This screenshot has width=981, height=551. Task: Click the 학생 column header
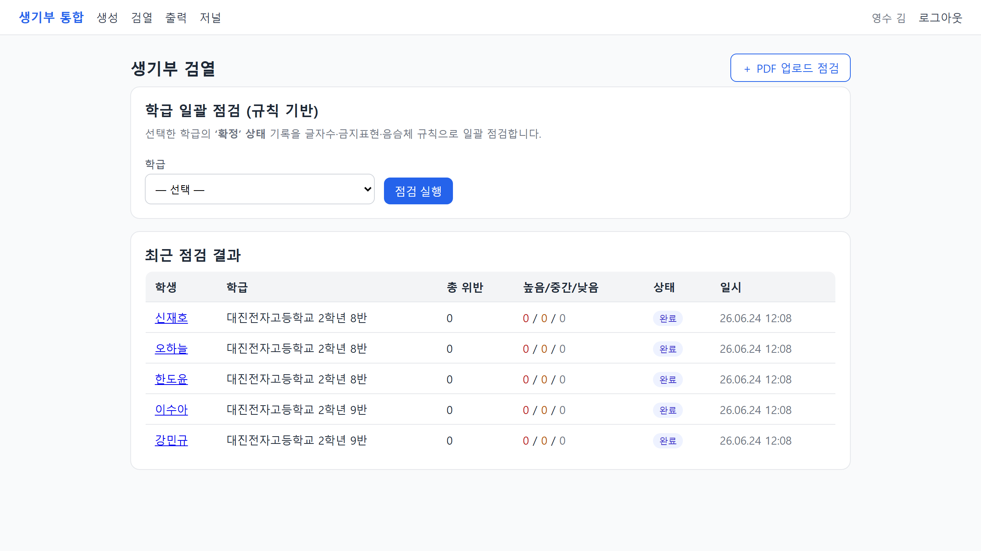tap(166, 287)
